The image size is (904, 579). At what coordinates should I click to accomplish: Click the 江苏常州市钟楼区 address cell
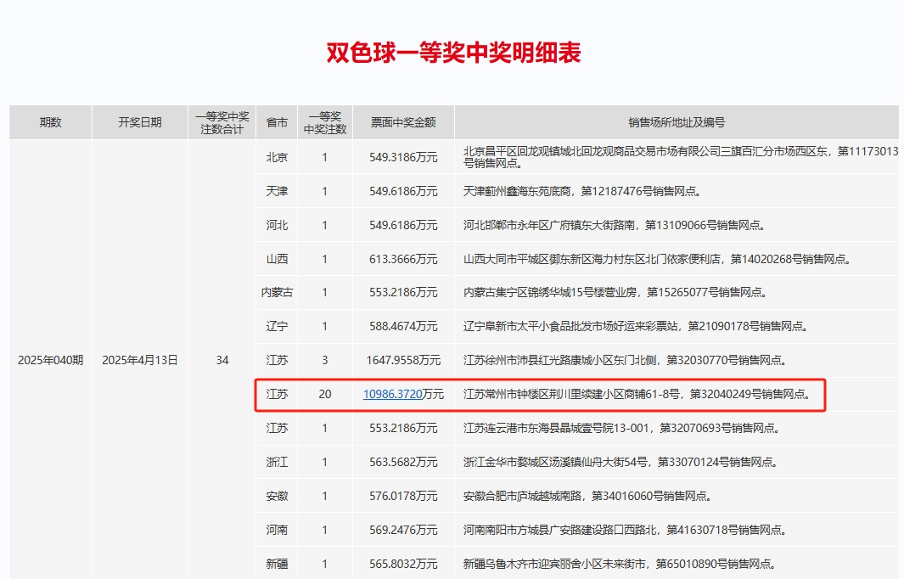pyautogui.click(x=677, y=395)
